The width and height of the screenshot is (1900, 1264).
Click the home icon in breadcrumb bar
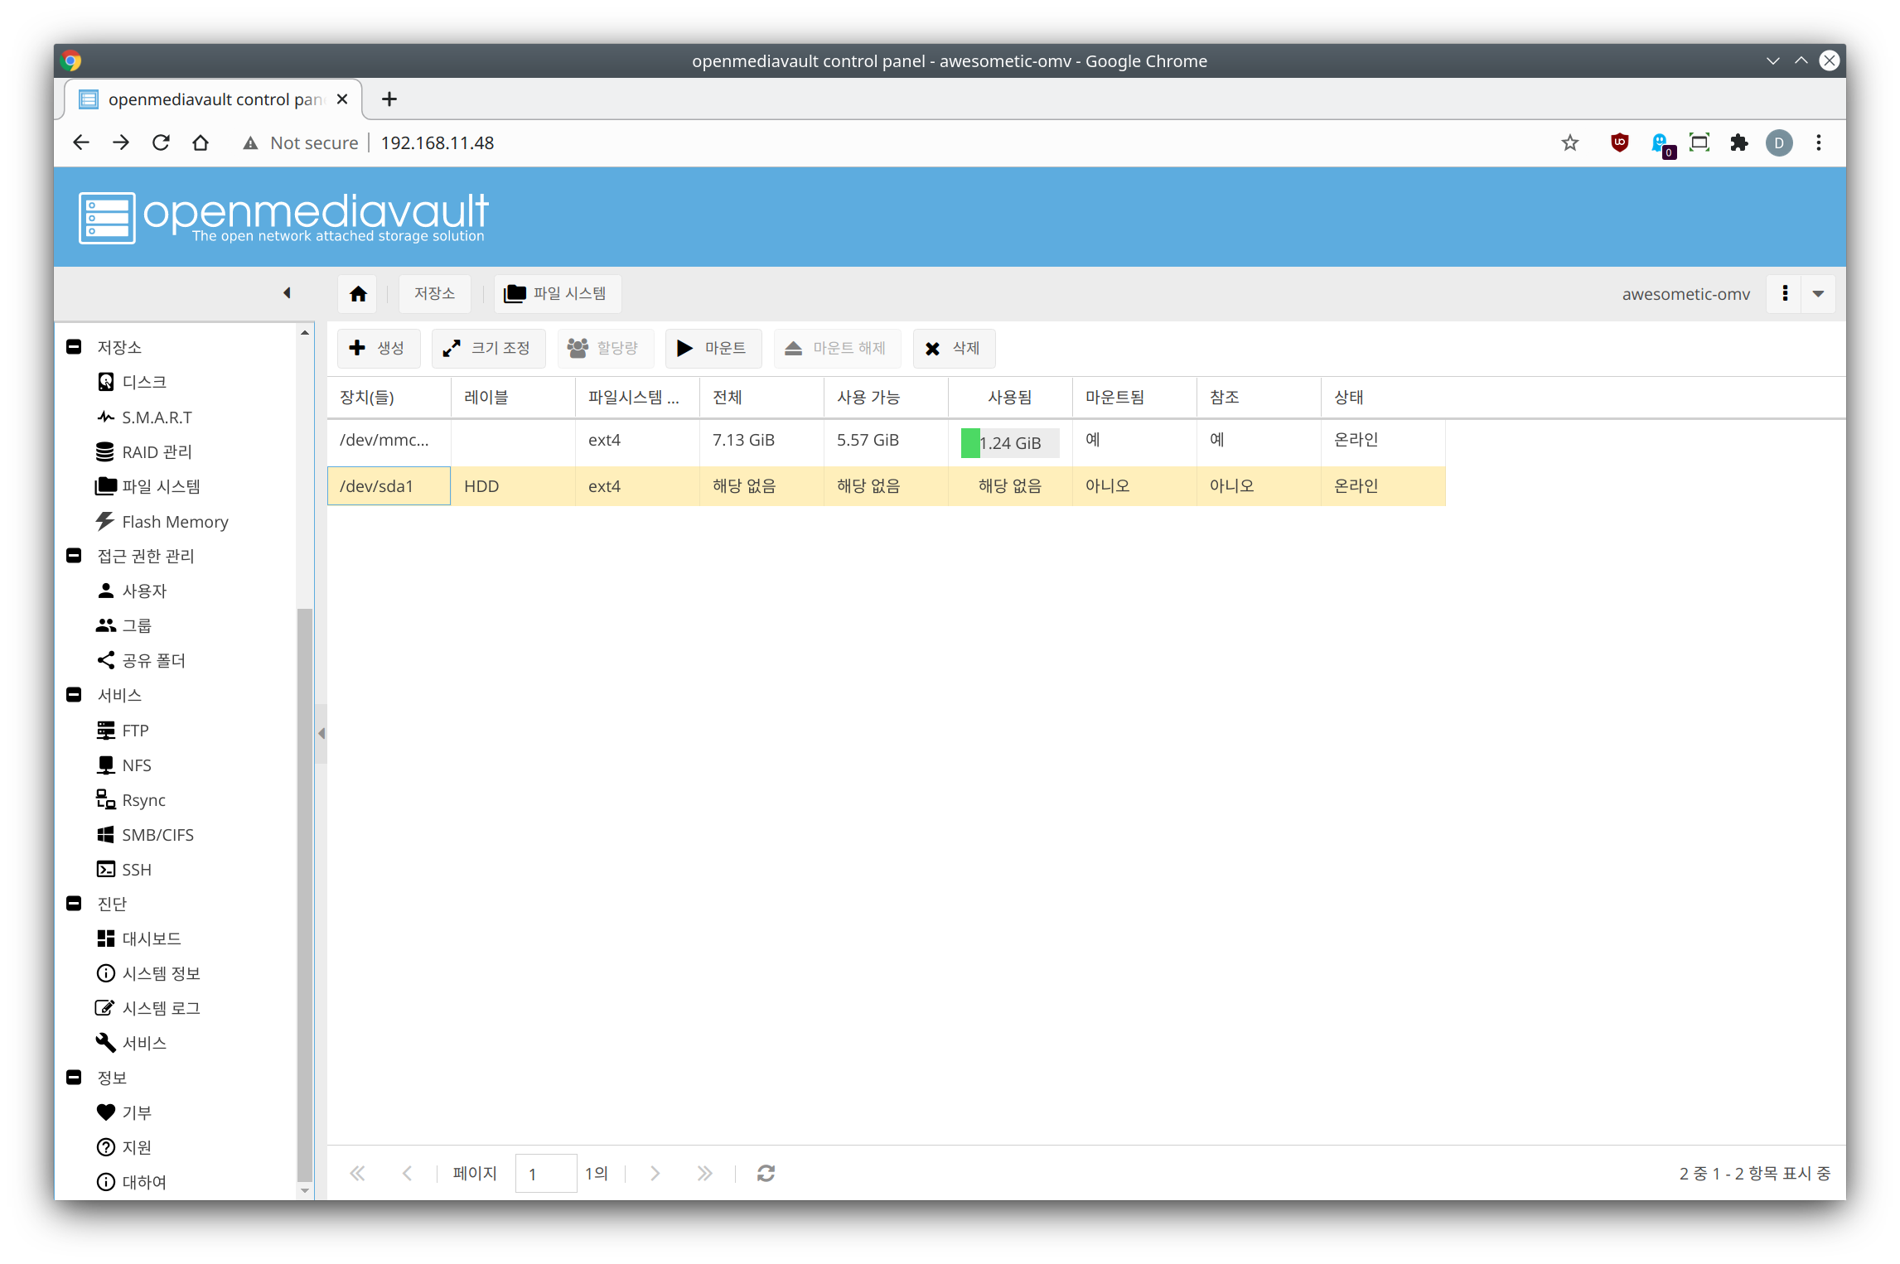(358, 294)
